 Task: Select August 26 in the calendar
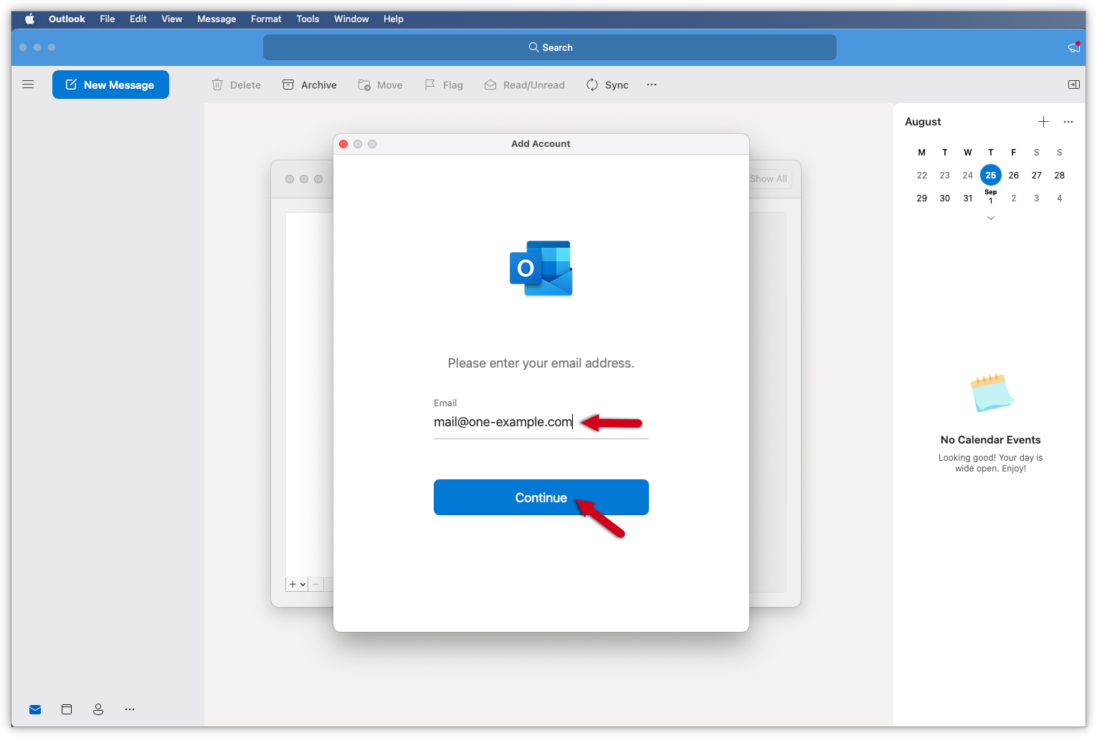[1013, 176]
